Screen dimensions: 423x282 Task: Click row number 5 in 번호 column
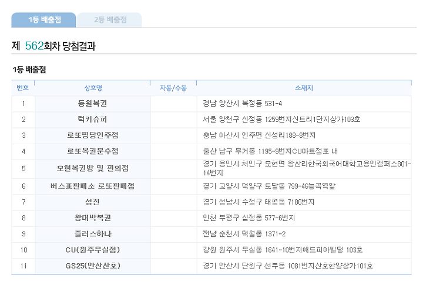(23, 168)
